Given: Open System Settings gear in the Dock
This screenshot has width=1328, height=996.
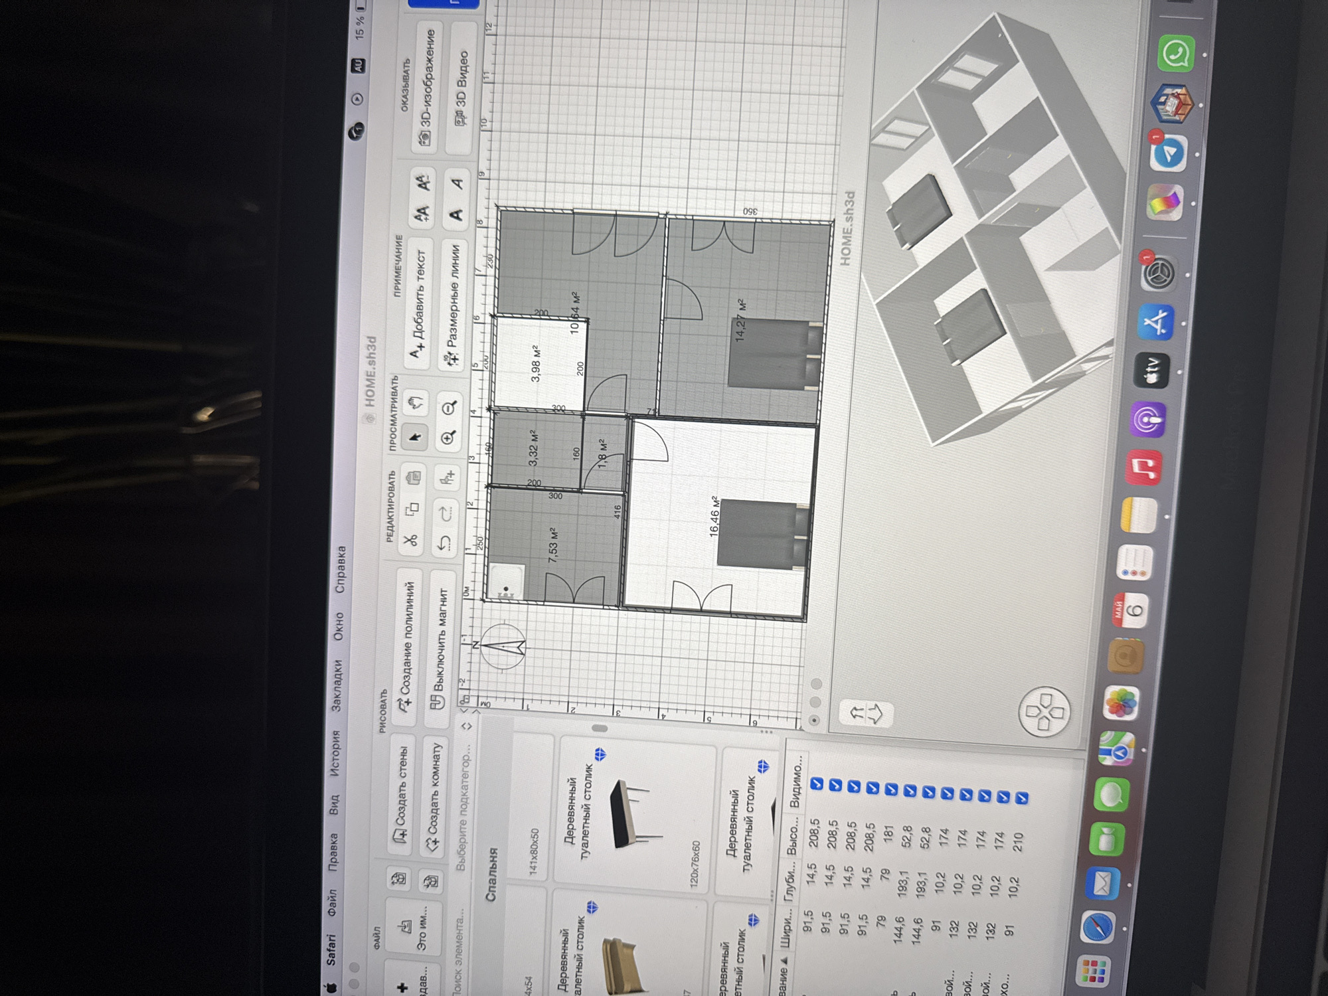Looking at the screenshot, I should click(x=1160, y=273).
